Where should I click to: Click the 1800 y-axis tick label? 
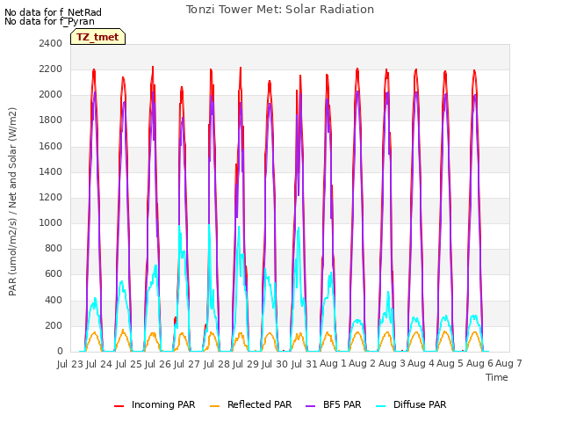click(x=51, y=120)
